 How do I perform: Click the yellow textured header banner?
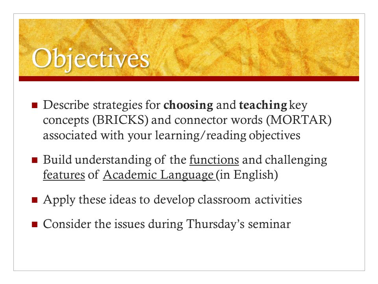(189, 48)
